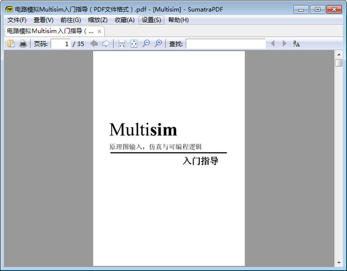This screenshot has width=347, height=271.
Task: Maximize the SumatraPDF window
Action: coord(317,9)
